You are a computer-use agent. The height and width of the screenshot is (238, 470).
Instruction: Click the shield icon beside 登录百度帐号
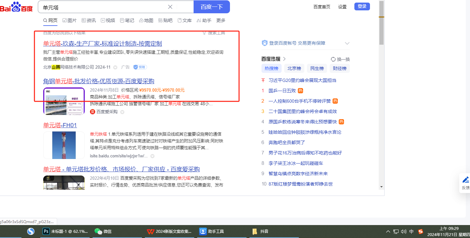pos(264,43)
